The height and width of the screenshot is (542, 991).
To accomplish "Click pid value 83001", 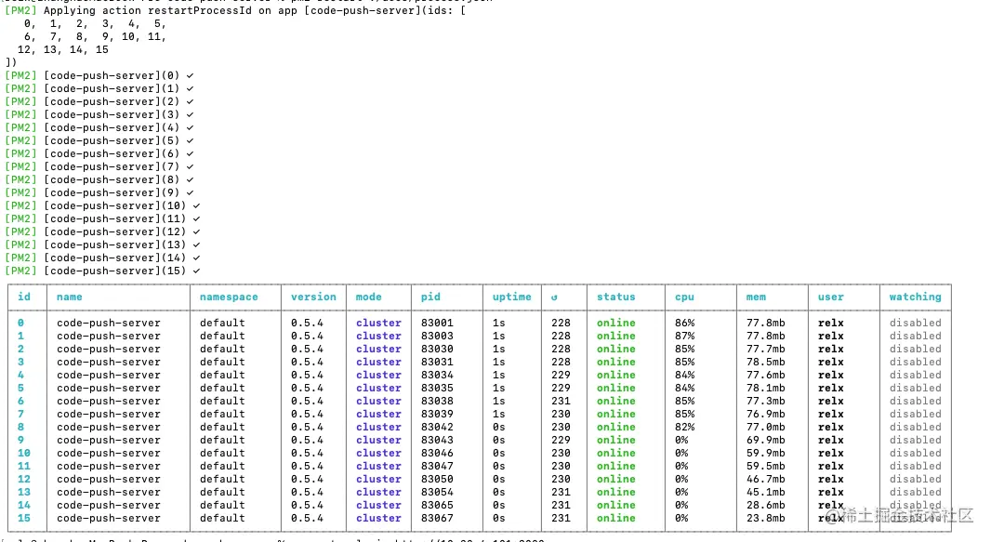I will (437, 323).
